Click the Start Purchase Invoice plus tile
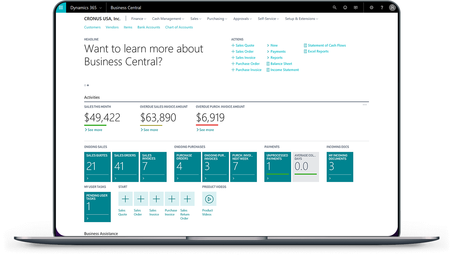This screenshot has width=453, height=255. [x=172, y=199]
